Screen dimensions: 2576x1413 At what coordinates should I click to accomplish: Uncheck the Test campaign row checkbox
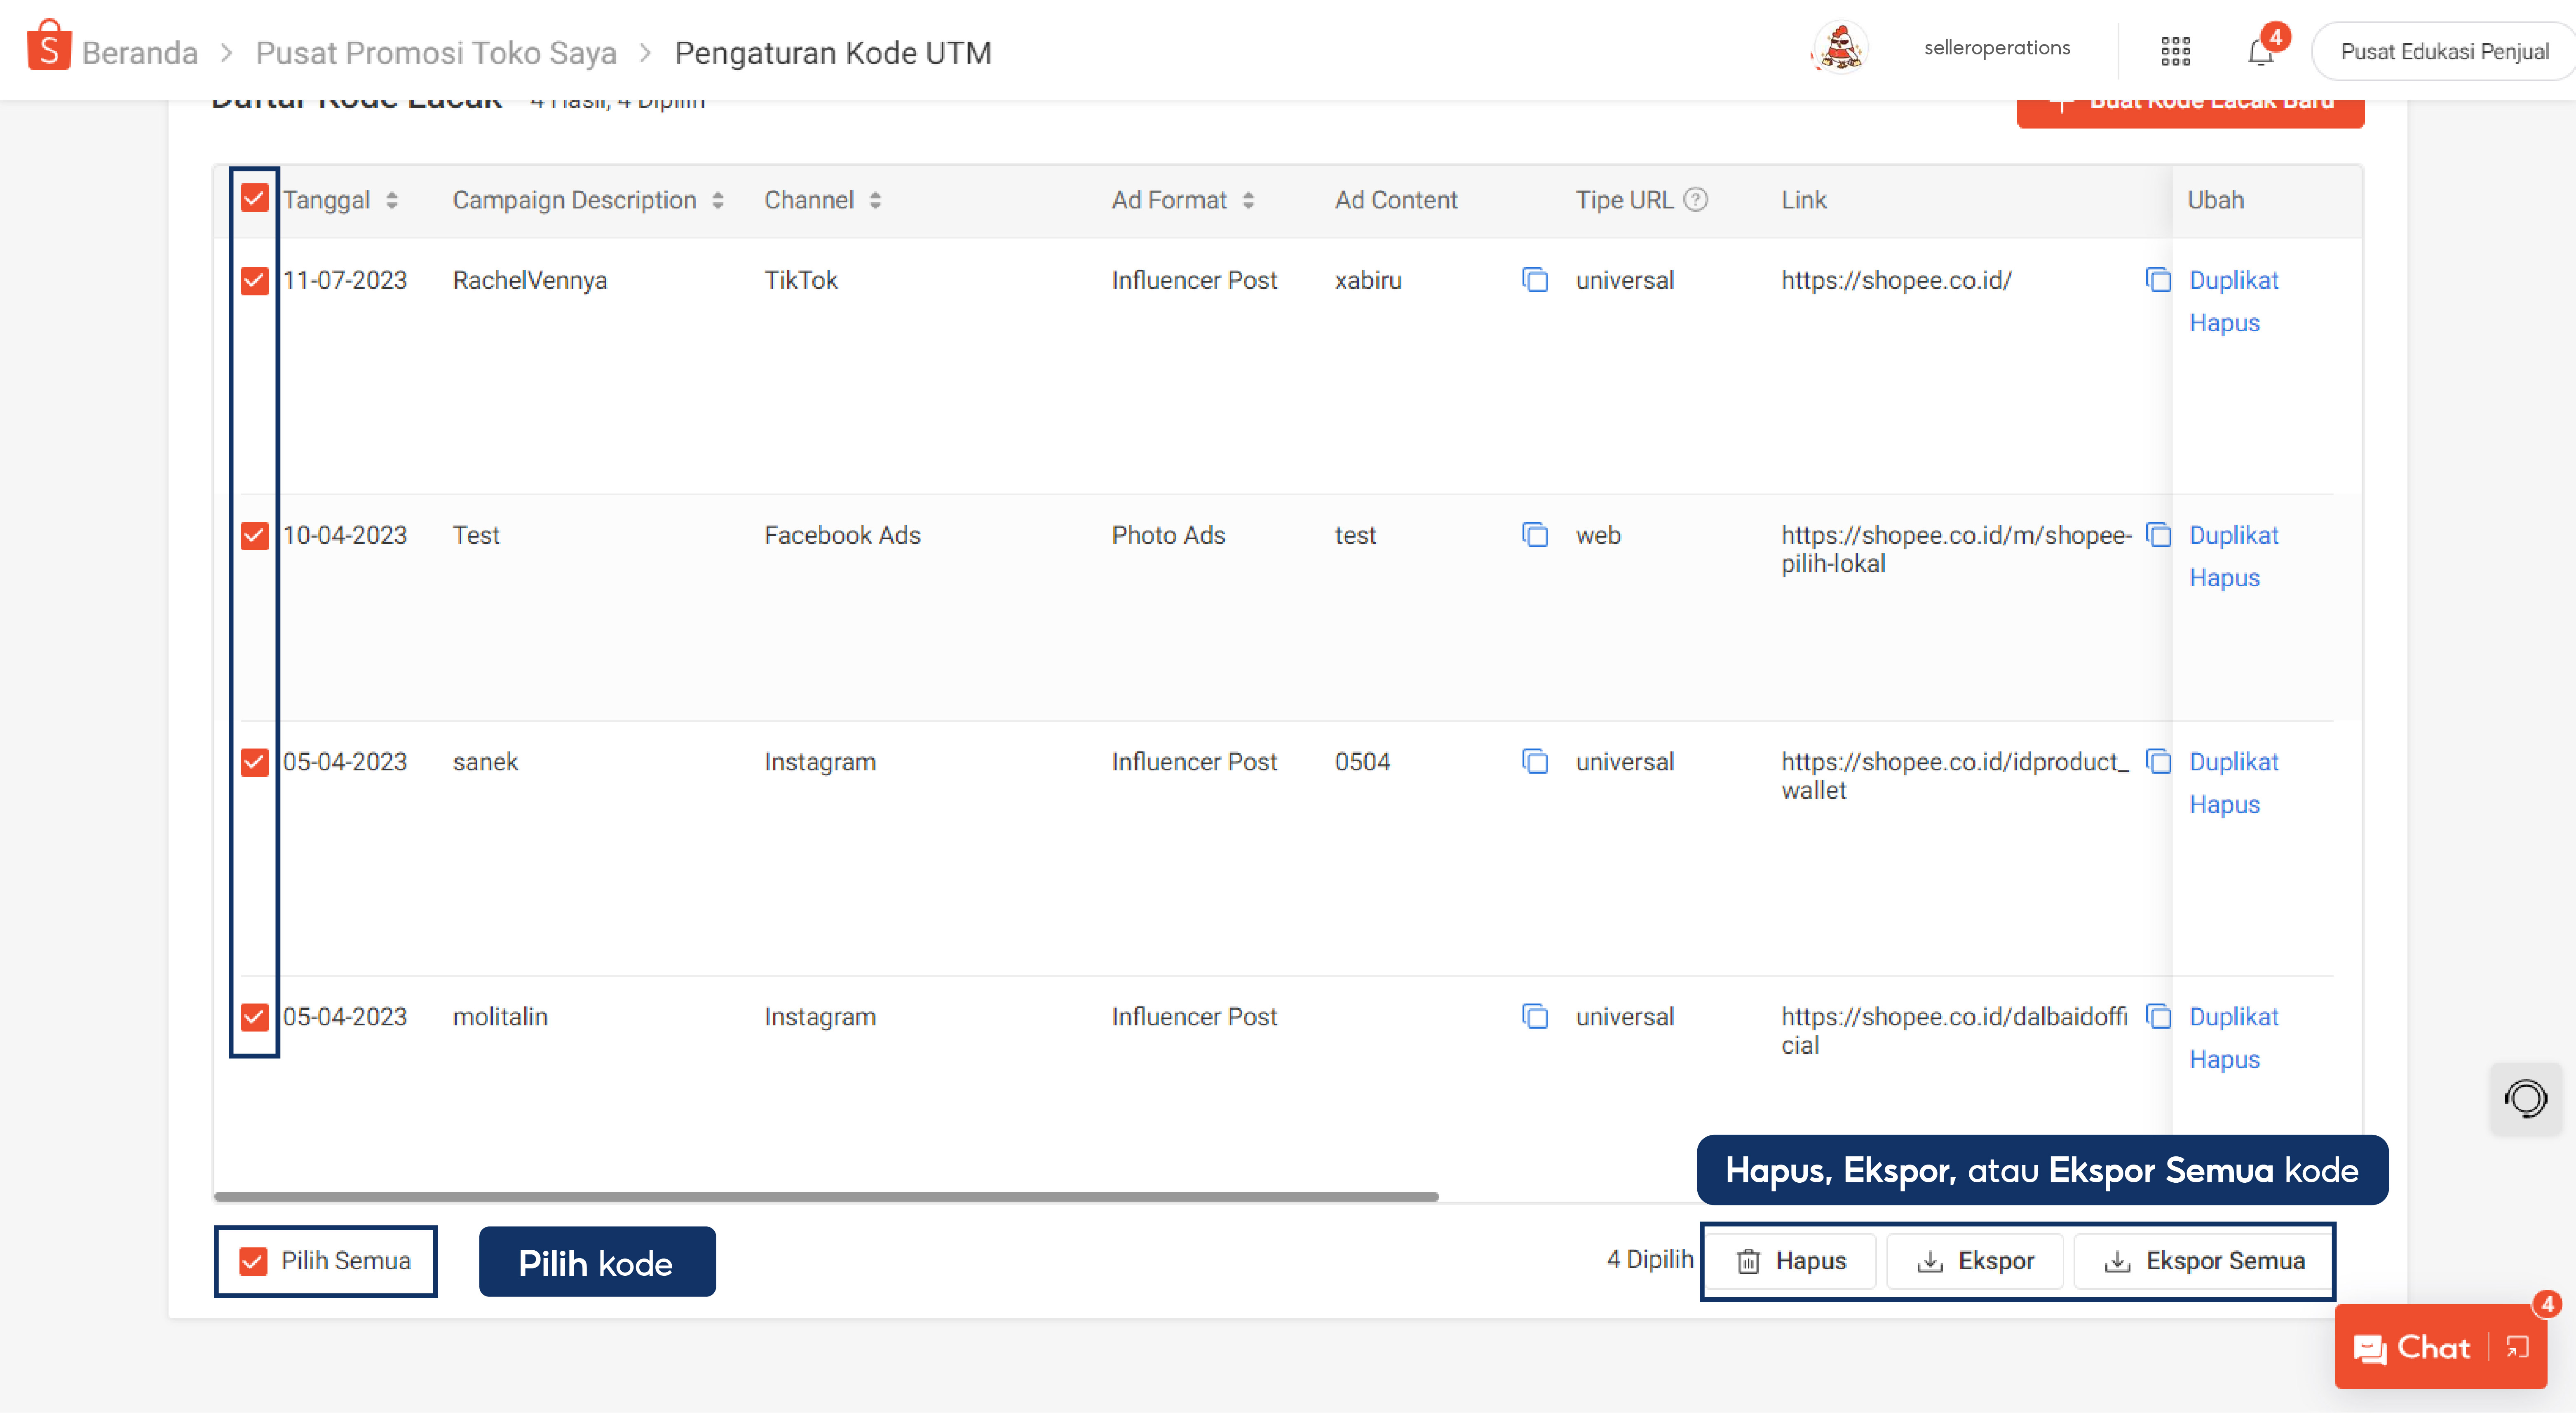(x=254, y=536)
